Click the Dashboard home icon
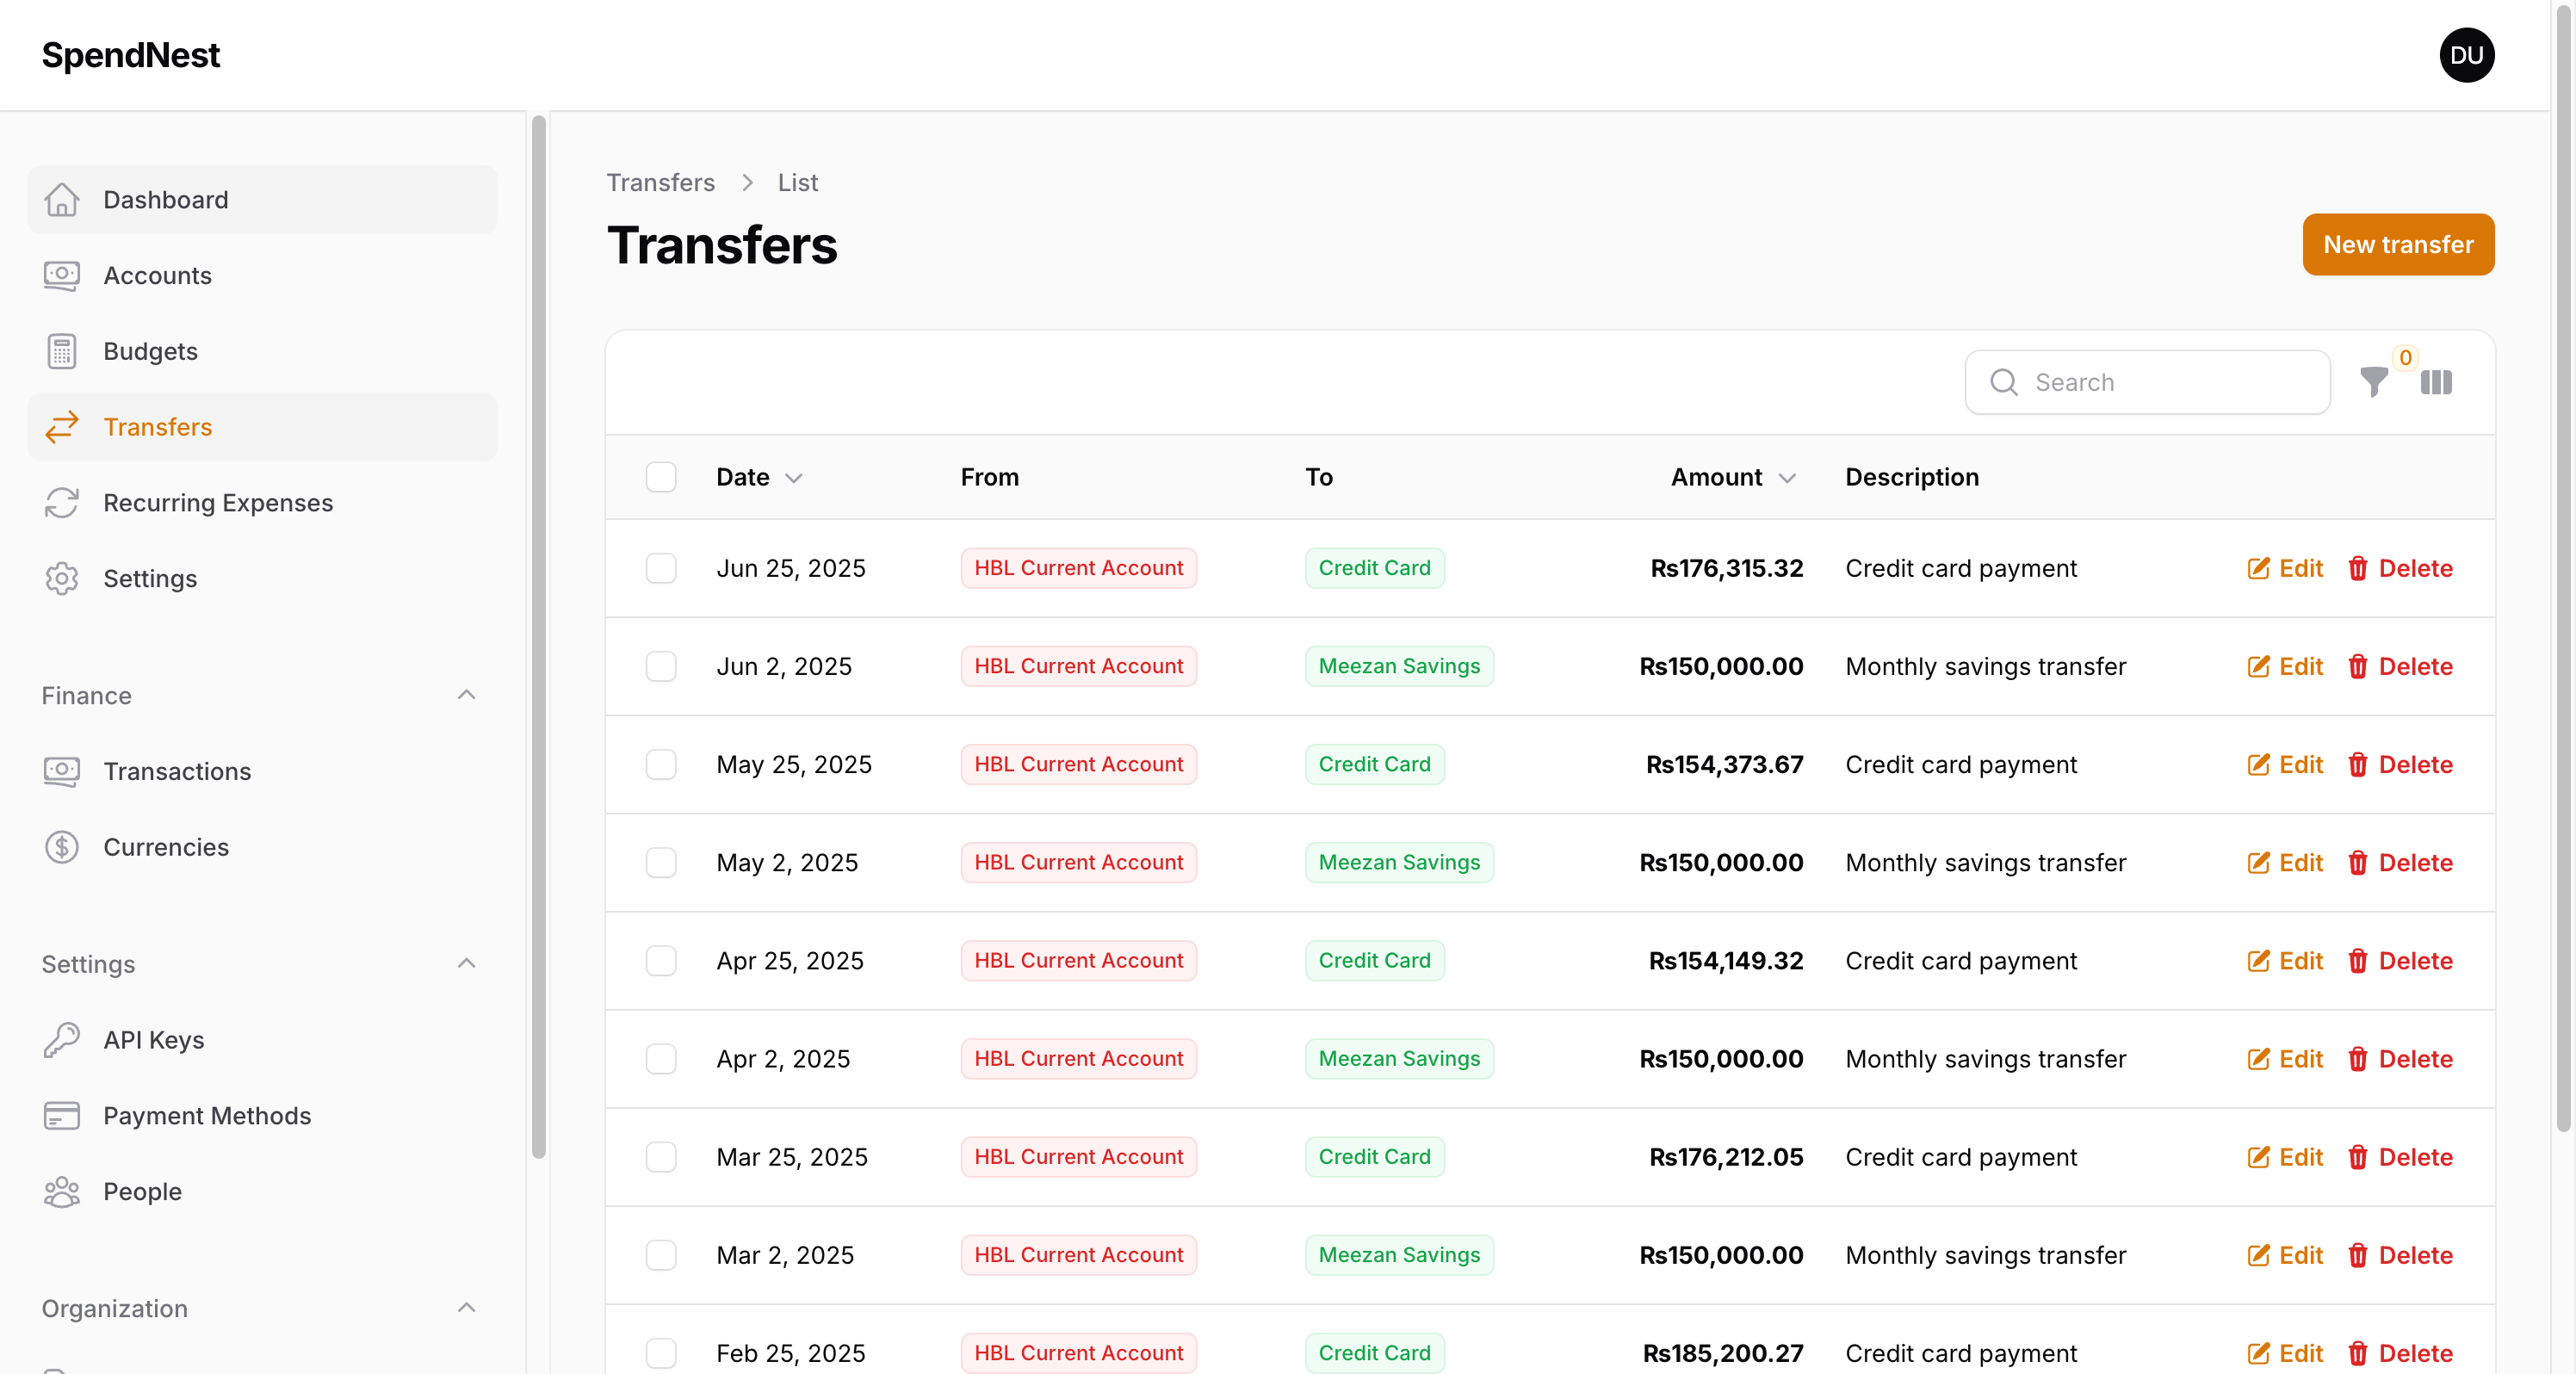This screenshot has width=2576, height=1374. click(62, 200)
